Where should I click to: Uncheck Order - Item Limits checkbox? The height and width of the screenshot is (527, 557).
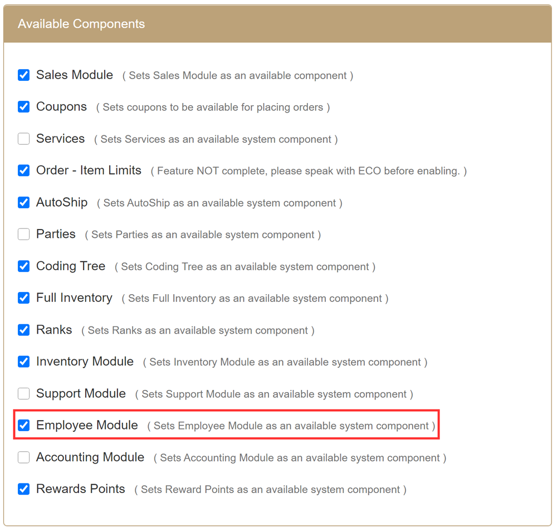click(23, 170)
